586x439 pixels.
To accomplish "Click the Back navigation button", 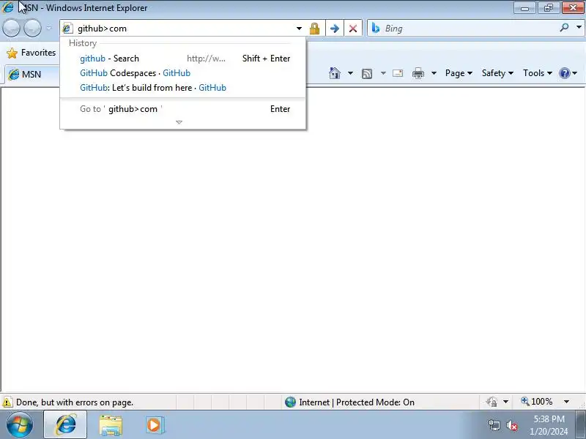I will coord(11,28).
